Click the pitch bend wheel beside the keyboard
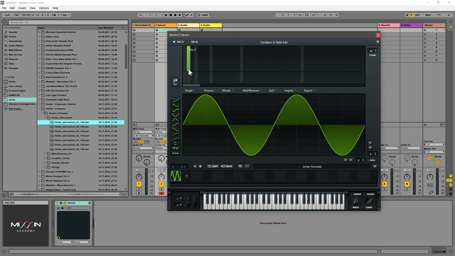This screenshot has width=455, height=256. point(188,201)
